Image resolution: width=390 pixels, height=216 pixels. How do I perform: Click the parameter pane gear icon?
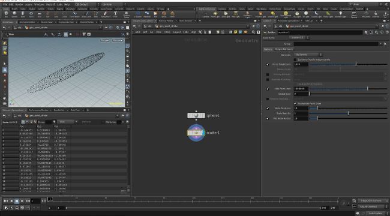[x=366, y=32]
